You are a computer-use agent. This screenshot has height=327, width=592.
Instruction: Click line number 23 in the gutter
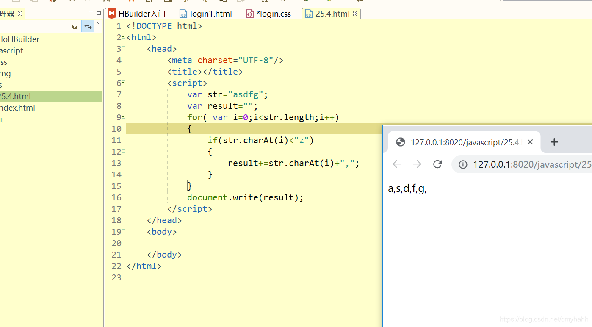[116, 277]
